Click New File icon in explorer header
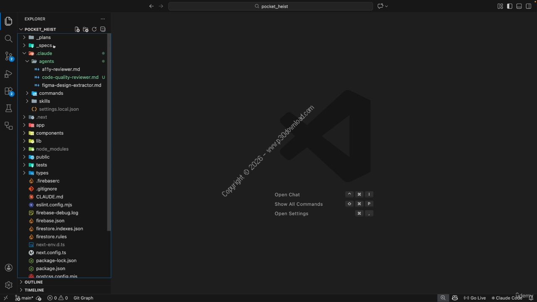The height and width of the screenshot is (302, 537). coord(77,29)
